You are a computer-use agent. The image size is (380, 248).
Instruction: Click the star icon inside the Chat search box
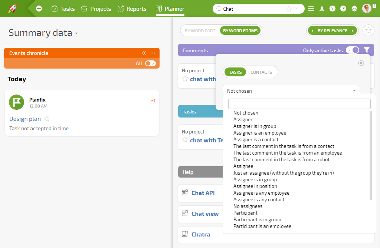pyautogui.click(x=288, y=9)
